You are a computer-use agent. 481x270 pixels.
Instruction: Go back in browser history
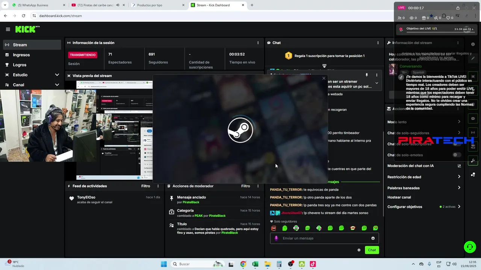click(x=5, y=16)
